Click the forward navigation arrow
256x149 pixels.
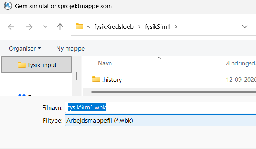point(29,27)
